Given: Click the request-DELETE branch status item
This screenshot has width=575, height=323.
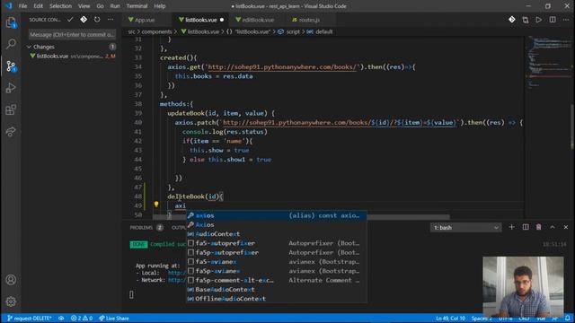Looking at the screenshot, I should tap(30, 319).
